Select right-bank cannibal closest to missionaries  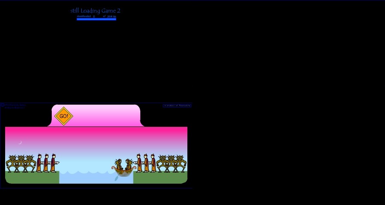pyautogui.click(x=162, y=164)
